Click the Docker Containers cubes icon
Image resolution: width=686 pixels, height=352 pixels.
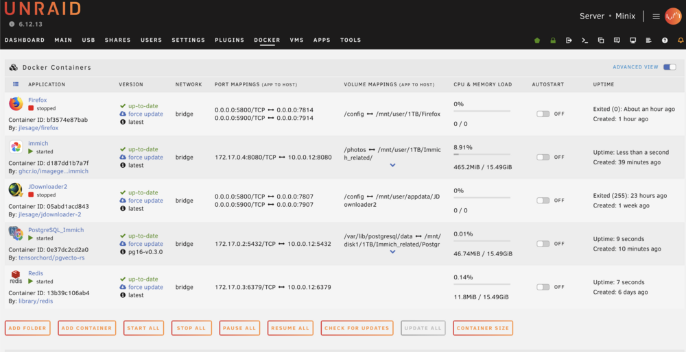tap(14, 68)
